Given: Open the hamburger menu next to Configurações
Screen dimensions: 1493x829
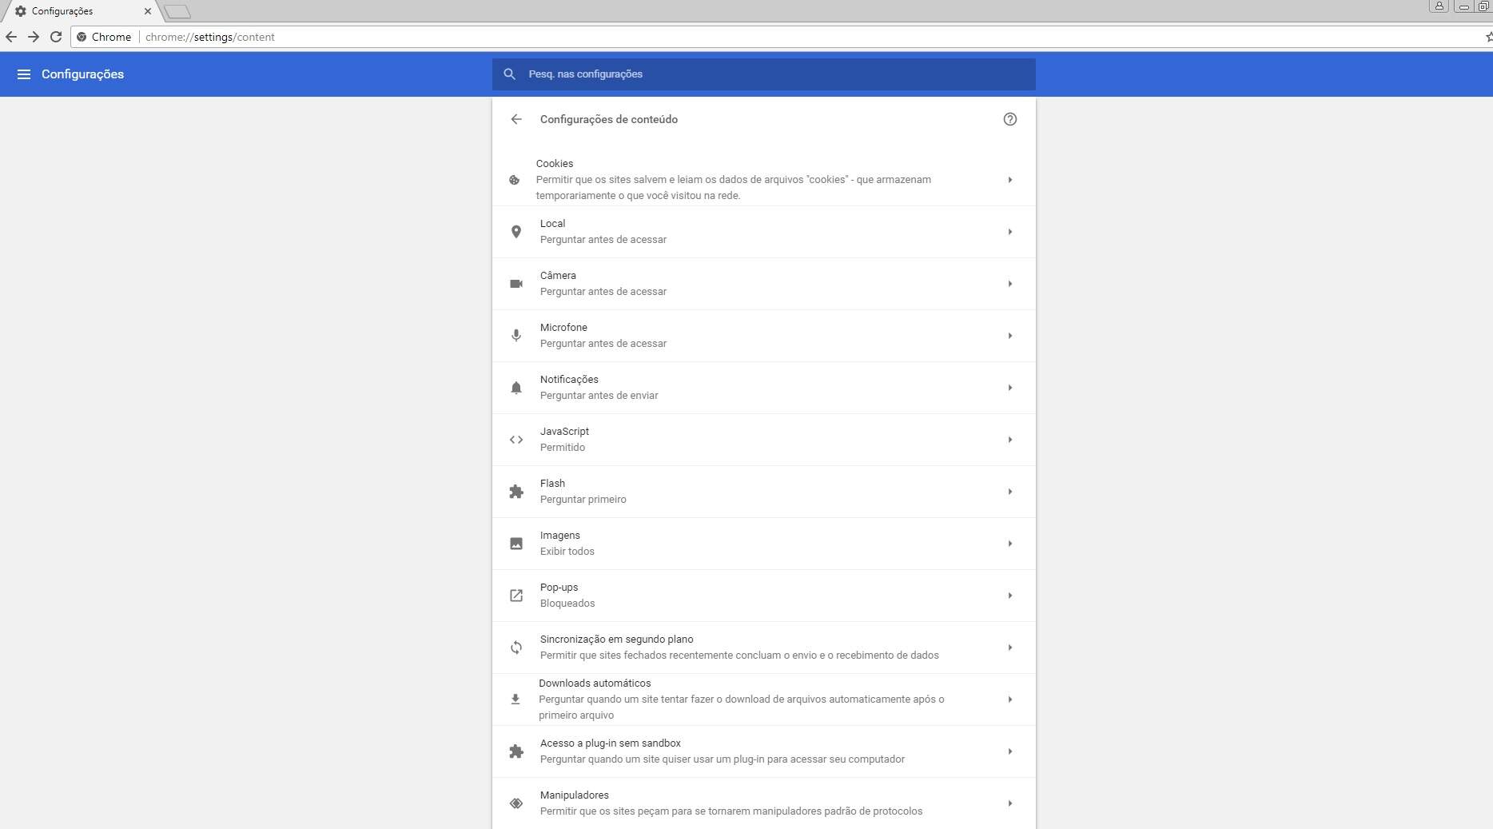Looking at the screenshot, I should pos(24,74).
